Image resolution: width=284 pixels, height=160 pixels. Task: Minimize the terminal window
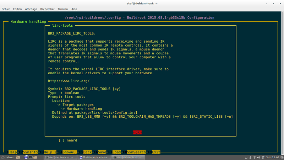(x=267, y=4)
